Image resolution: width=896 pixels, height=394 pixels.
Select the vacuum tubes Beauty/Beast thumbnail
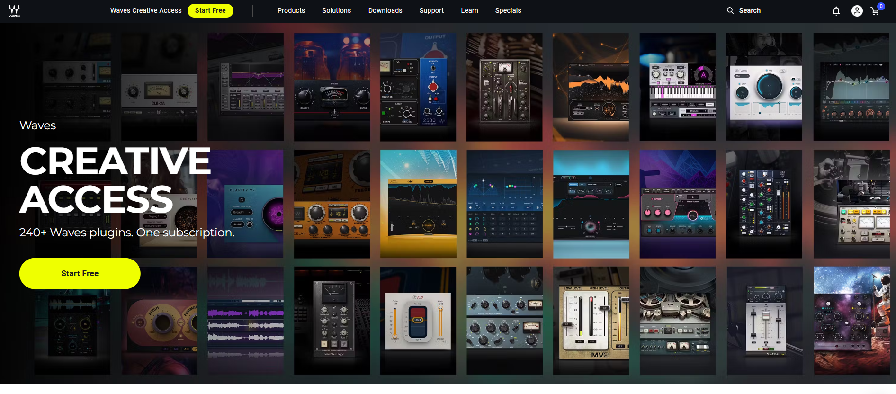click(x=332, y=87)
